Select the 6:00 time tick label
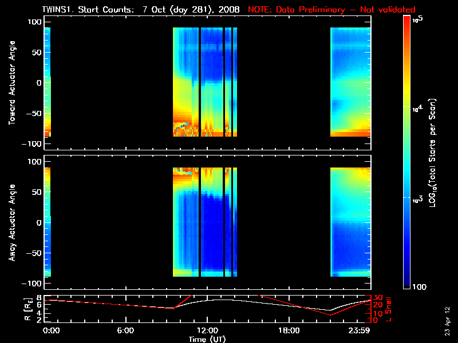The height and width of the screenshot is (343, 458). coord(125,330)
